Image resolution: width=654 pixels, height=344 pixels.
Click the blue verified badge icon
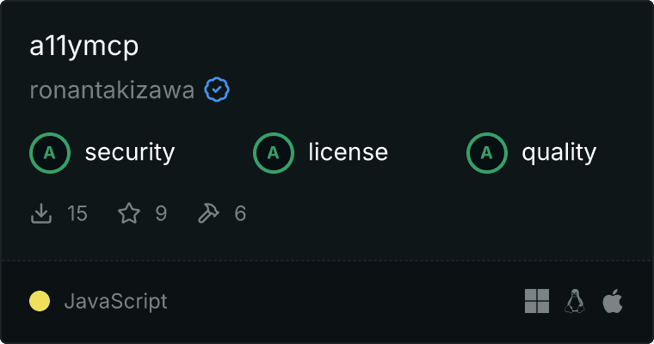[217, 89]
